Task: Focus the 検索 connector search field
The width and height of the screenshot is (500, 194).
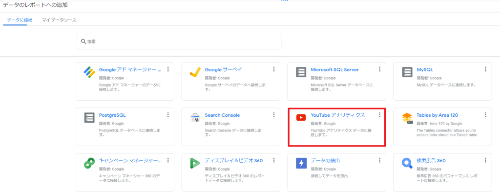Action: click(179, 42)
